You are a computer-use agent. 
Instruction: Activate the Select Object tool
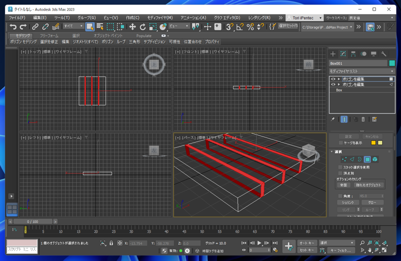90,26
